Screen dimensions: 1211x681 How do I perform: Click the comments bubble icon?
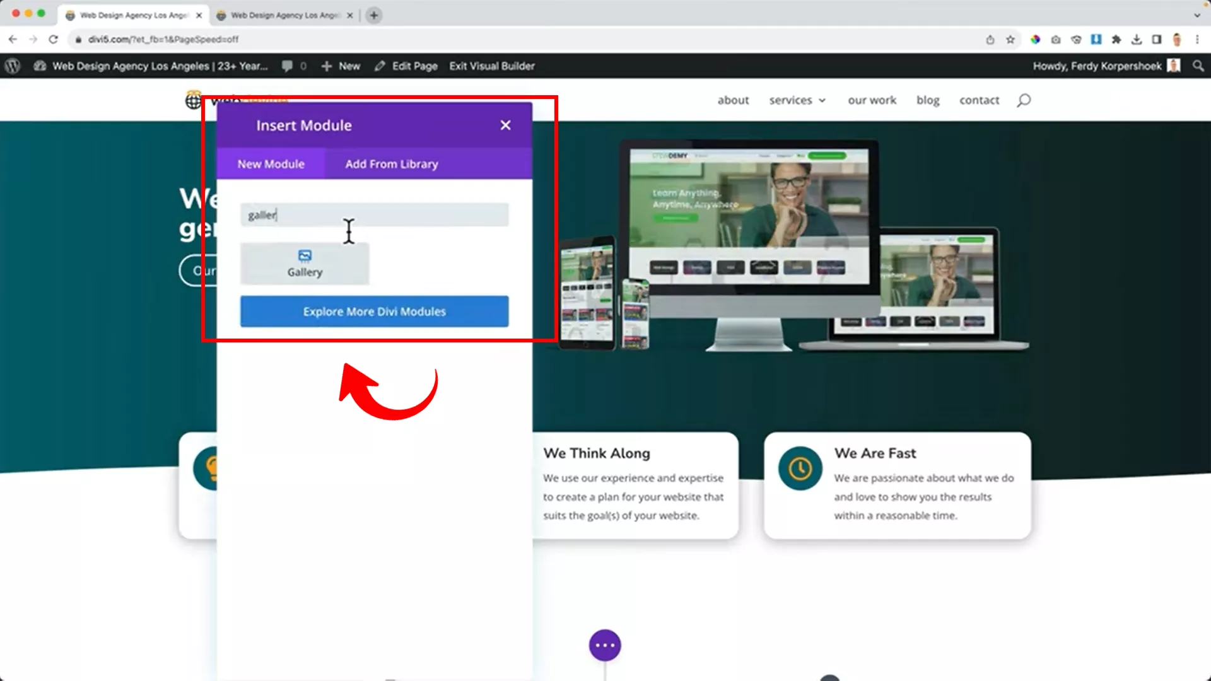tap(288, 66)
